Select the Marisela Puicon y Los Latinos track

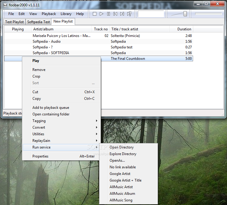tap(98, 36)
